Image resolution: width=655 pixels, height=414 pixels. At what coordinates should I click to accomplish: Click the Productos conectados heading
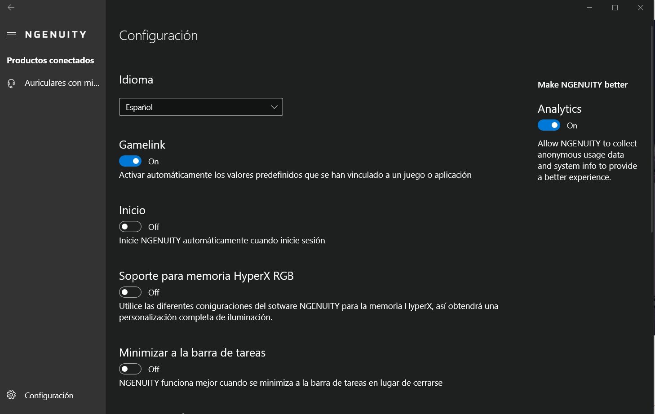point(50,61)
